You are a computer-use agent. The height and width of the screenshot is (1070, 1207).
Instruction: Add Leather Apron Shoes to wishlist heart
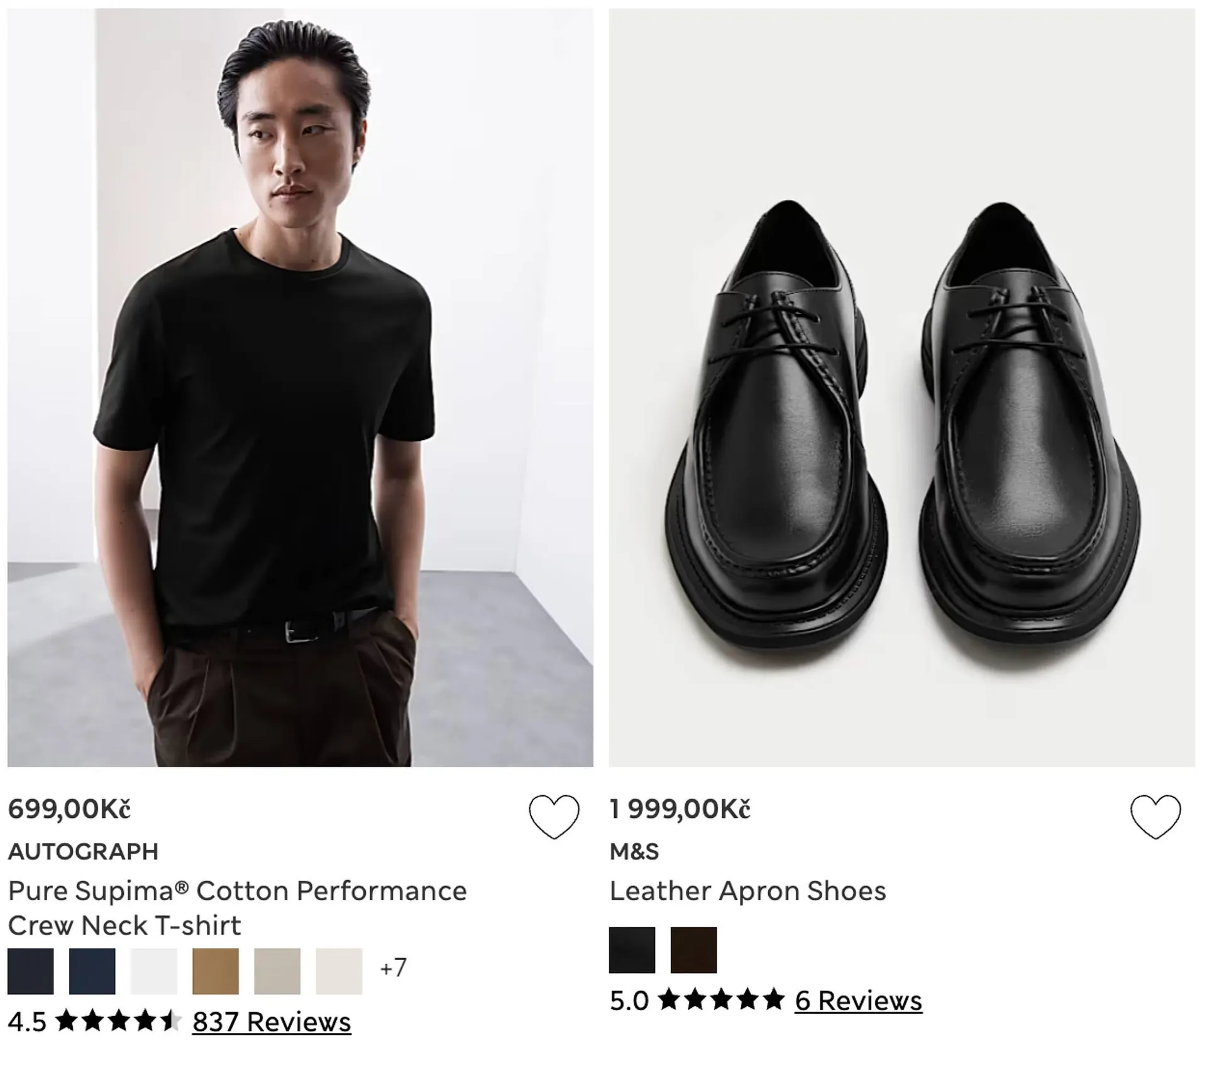pyautogui.click(x=1155, y=816)
